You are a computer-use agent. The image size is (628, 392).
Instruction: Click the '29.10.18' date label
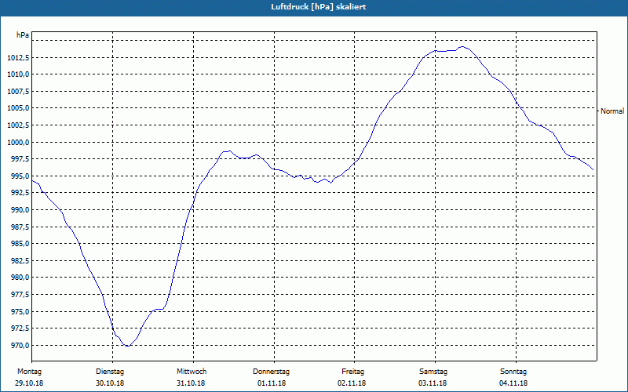tap(29, 383)
